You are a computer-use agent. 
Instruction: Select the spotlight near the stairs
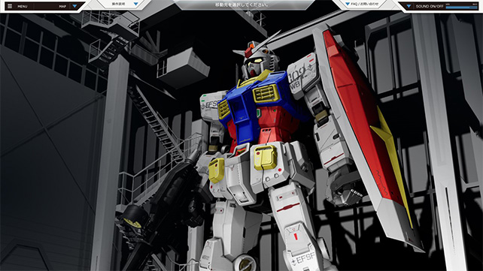click(134, 217)
